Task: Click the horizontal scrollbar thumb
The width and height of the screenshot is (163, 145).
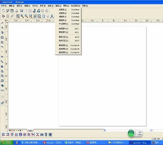Action: click(x=151, y=130)
